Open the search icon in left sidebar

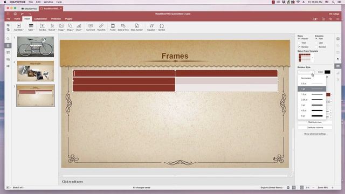[8, 39]
